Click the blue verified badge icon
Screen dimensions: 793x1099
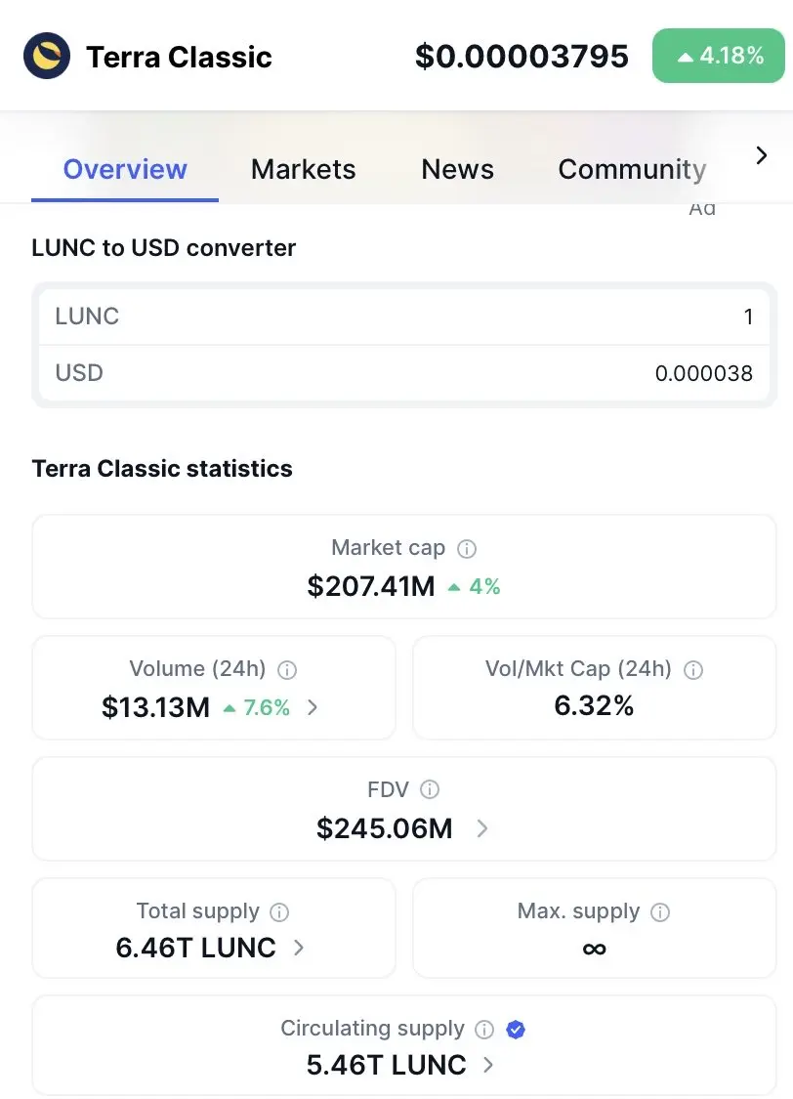[516, 1029]
